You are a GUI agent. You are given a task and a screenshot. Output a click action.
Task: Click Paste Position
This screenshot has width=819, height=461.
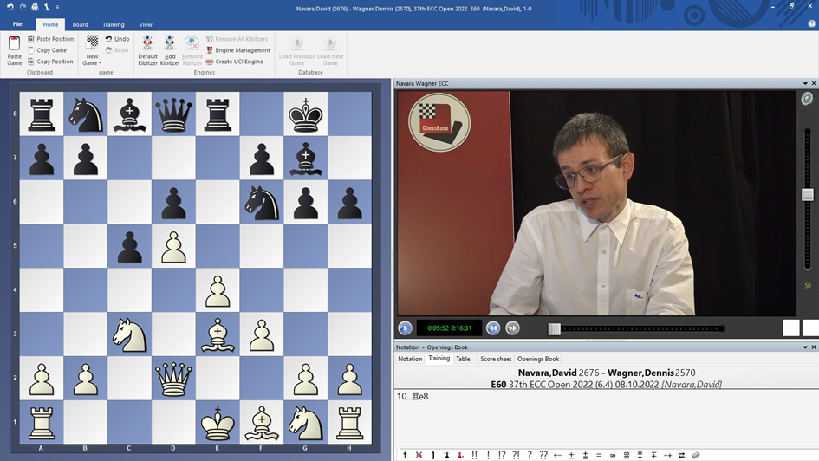tap(50, 39)
